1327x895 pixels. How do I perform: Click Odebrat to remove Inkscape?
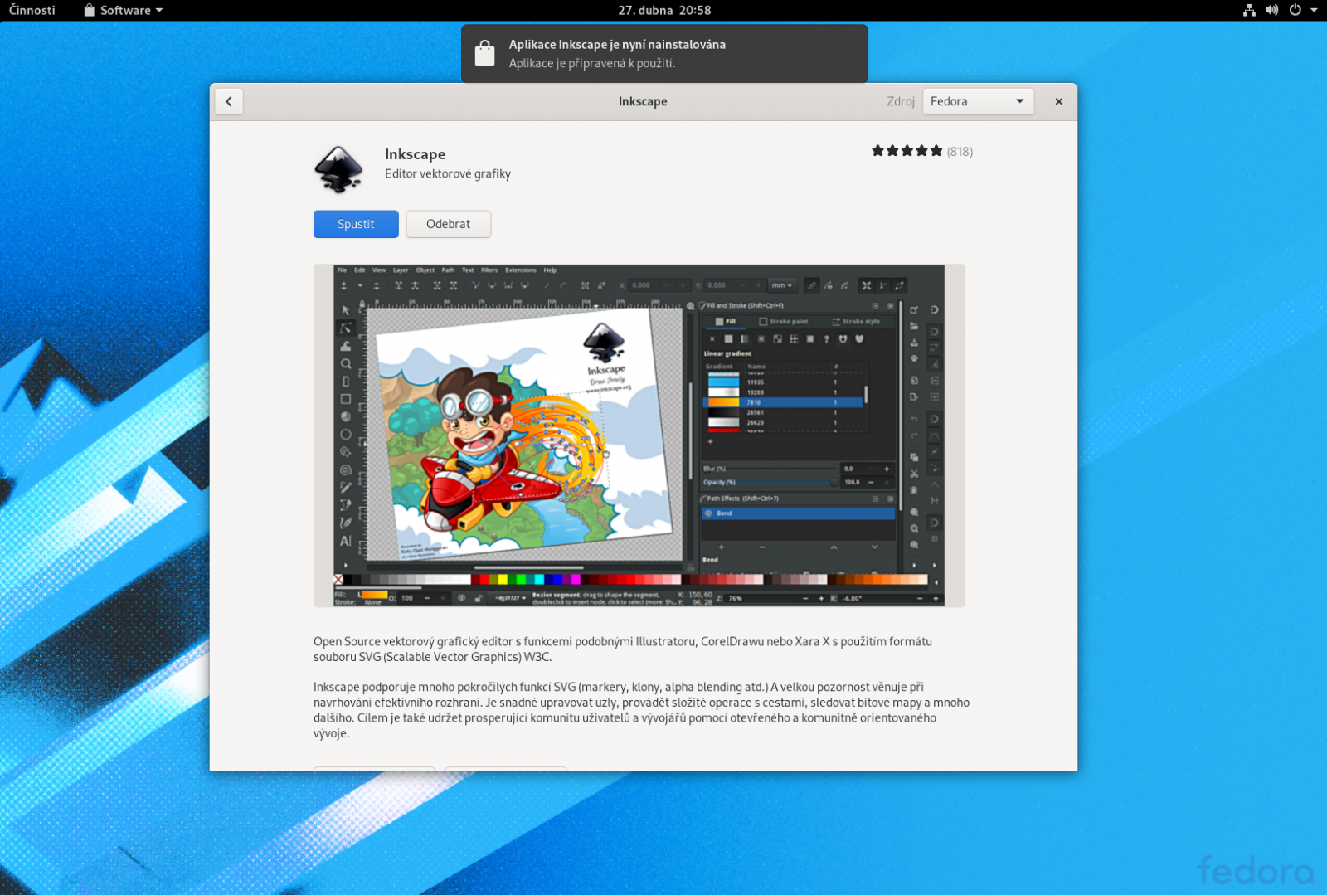(x=448, y=224)
